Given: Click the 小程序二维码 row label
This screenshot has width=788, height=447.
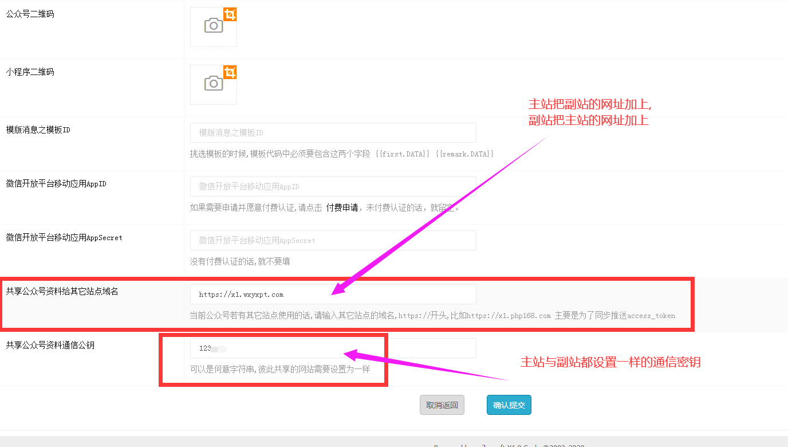Looking at the screenshot, I should (x=30, y=72).
